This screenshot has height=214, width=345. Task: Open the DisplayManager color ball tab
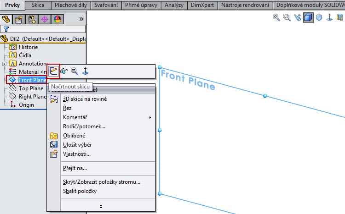[57, 19]
